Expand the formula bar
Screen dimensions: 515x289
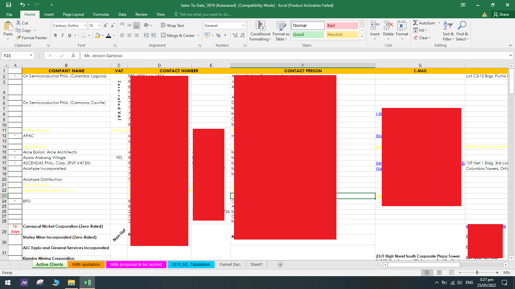click(510, 56)
